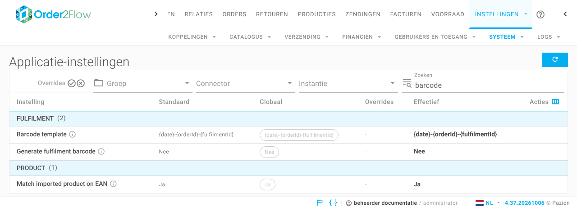This screenshot has height=207, width=577.
Task: Click the curly braces icon in footer
Action: tap(333, 203)
